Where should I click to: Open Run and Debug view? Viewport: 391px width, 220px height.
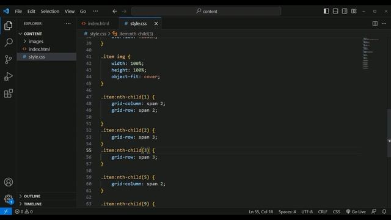(x=8, y=76)
